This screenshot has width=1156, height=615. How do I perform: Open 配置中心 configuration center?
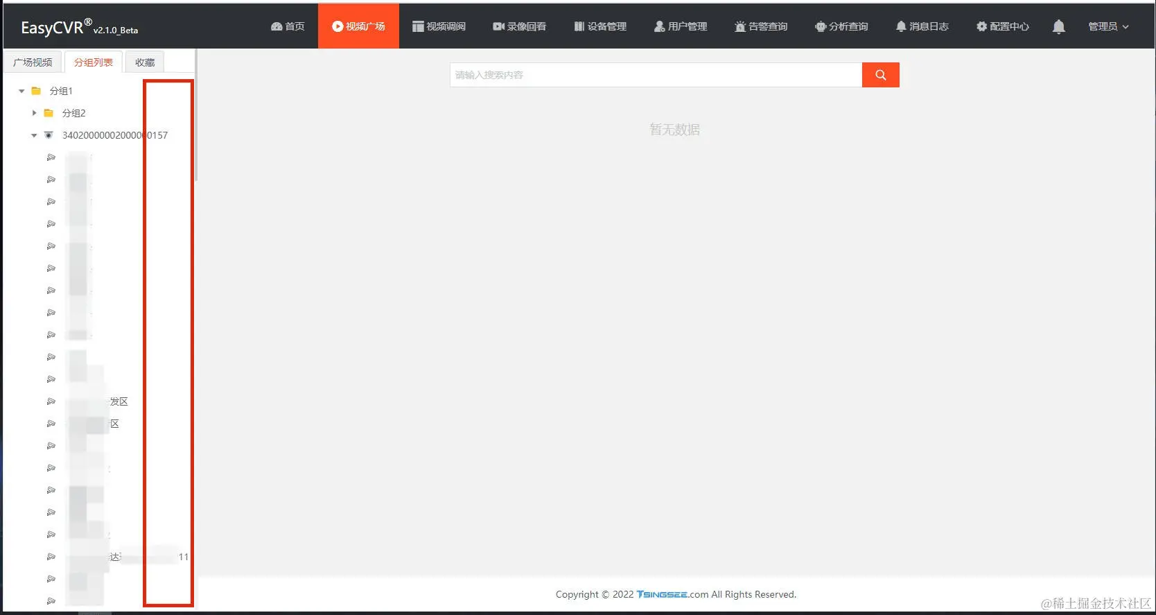tap(1002, 26)
